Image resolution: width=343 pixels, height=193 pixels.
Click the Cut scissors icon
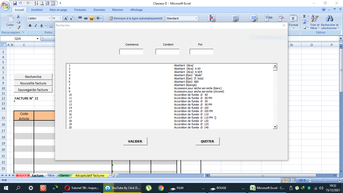(x=18, y=17)
